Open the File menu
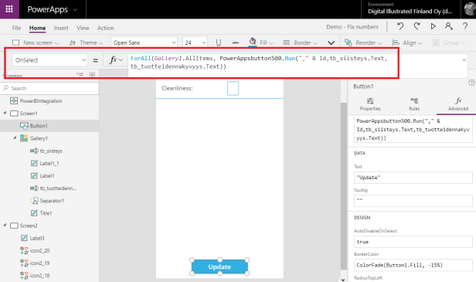Image resolution: width=476 pixels, height=282 pixels. point(16,28)
